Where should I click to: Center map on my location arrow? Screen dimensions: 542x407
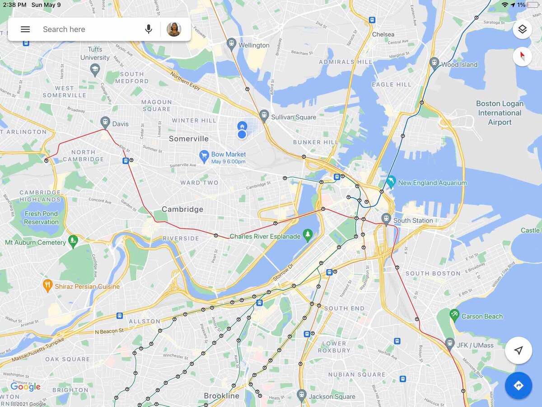click(519, 350)
